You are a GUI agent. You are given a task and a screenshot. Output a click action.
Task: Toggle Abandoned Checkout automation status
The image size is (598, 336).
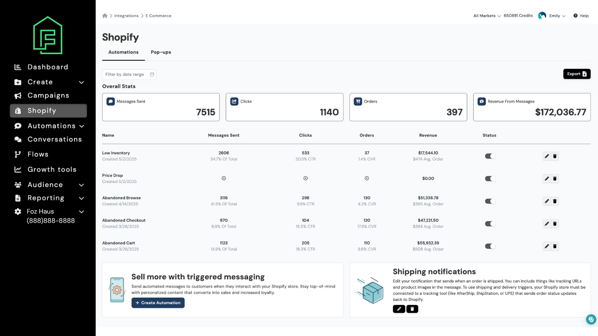pos(490,224)
